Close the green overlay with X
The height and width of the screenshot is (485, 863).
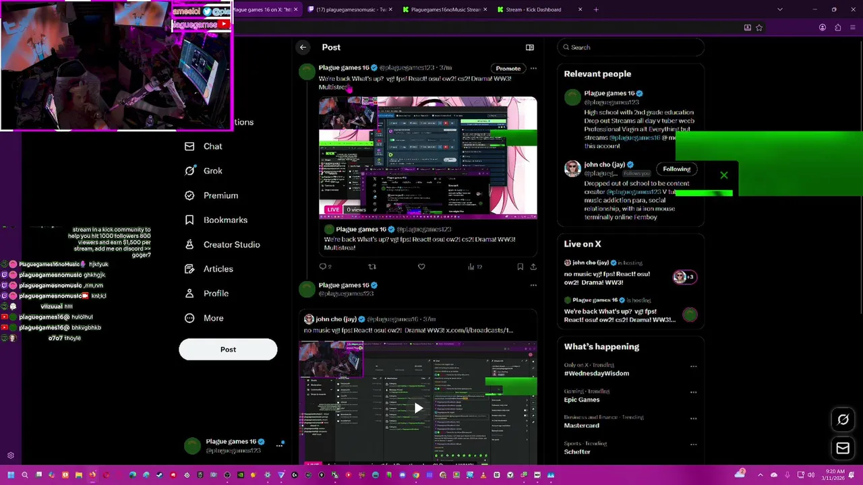pyautogui.click(x=724, y=176)
